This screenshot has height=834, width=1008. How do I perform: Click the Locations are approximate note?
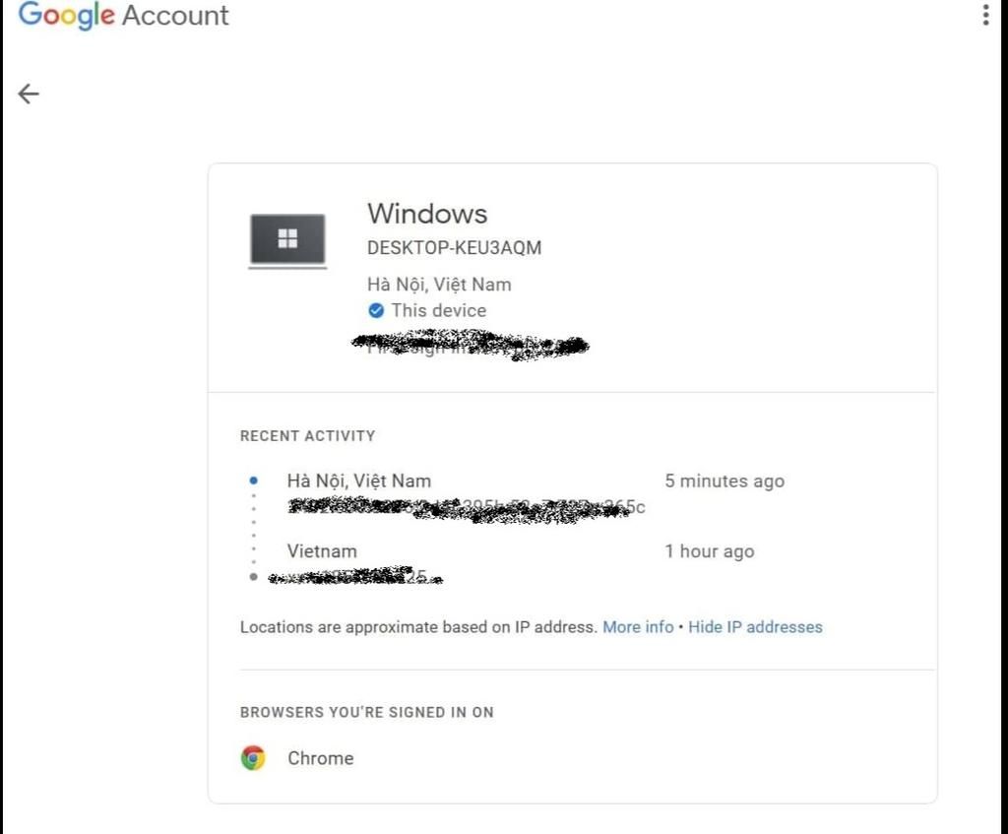[x=419, y=627]
